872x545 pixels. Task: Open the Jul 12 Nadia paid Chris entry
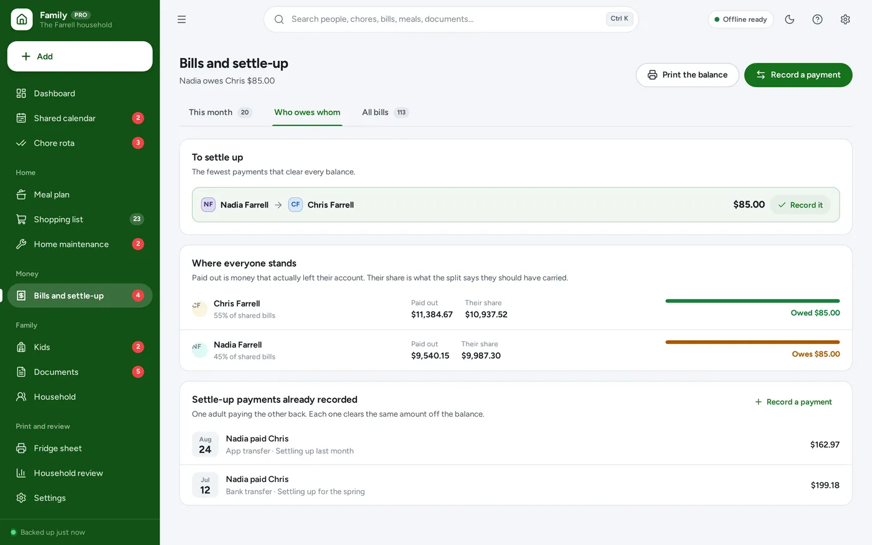tap(516, 485)
